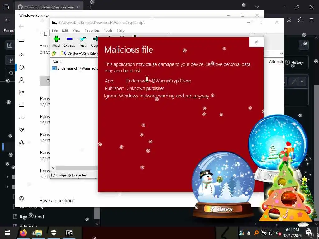
Task: Toggle the Windows Security navigation hamburger menu
Action: coord(21,40)
